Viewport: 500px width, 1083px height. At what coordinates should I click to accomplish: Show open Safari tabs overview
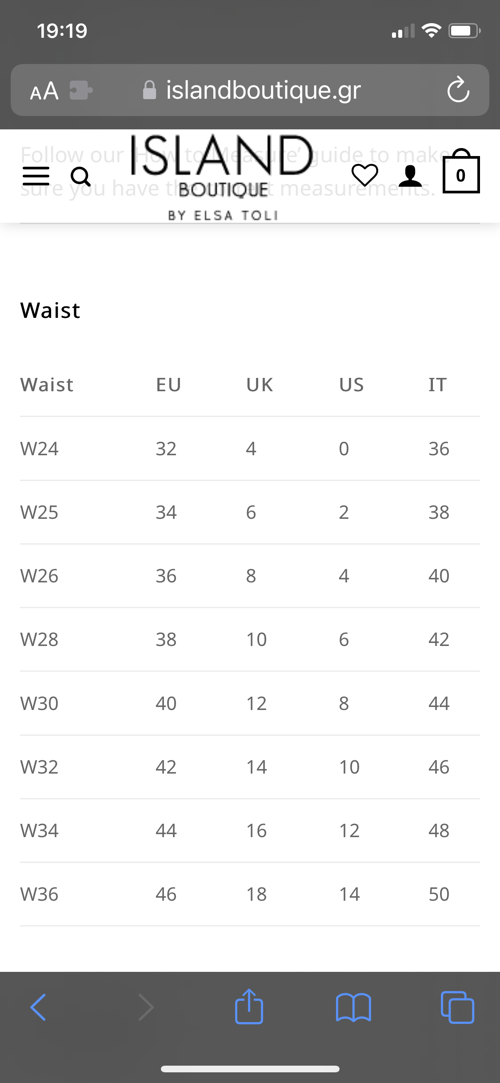point(457,1007)
